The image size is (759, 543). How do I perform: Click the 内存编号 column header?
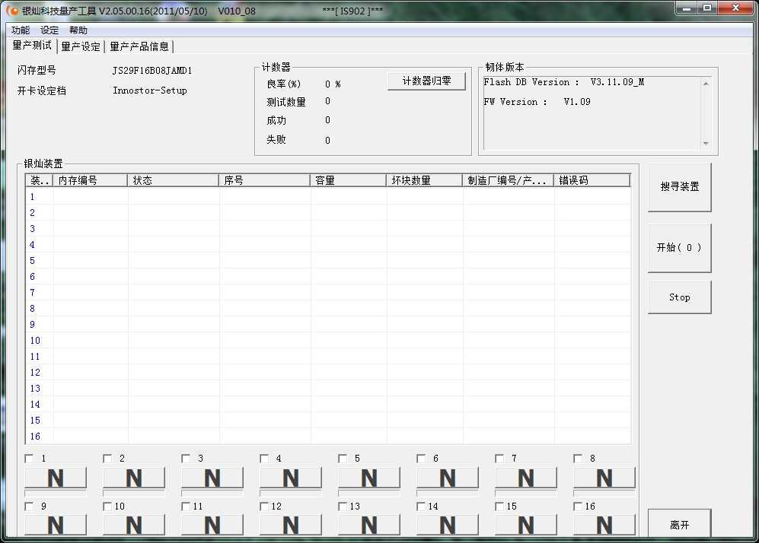coord(90,180)
